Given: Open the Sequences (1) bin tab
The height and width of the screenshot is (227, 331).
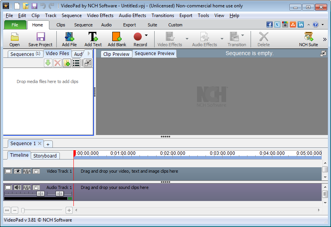Looking at the screenshot, I should point(25,54).
